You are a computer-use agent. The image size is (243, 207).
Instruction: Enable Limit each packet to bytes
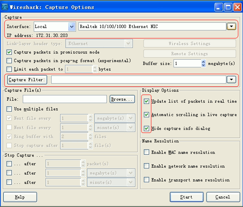(9, 69)
